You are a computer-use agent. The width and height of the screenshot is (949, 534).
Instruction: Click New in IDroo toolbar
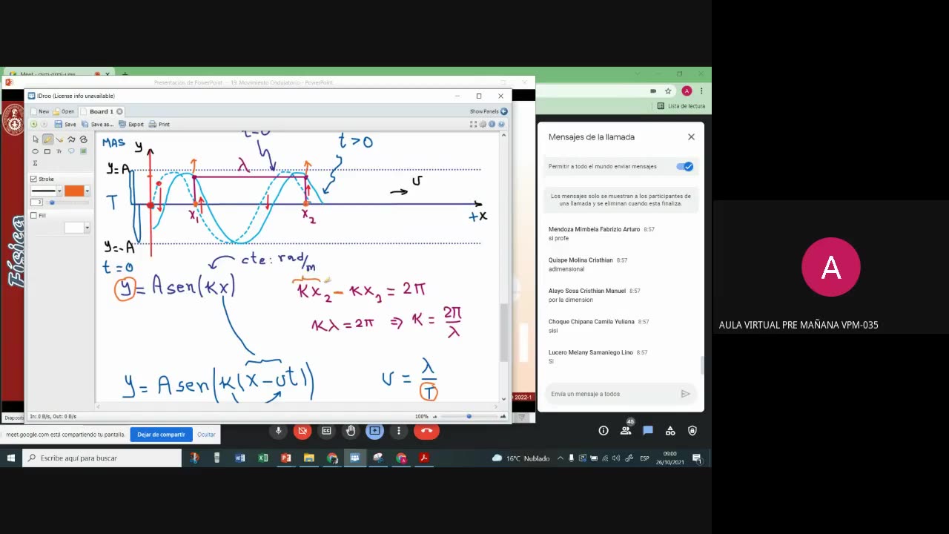[39, 111]
